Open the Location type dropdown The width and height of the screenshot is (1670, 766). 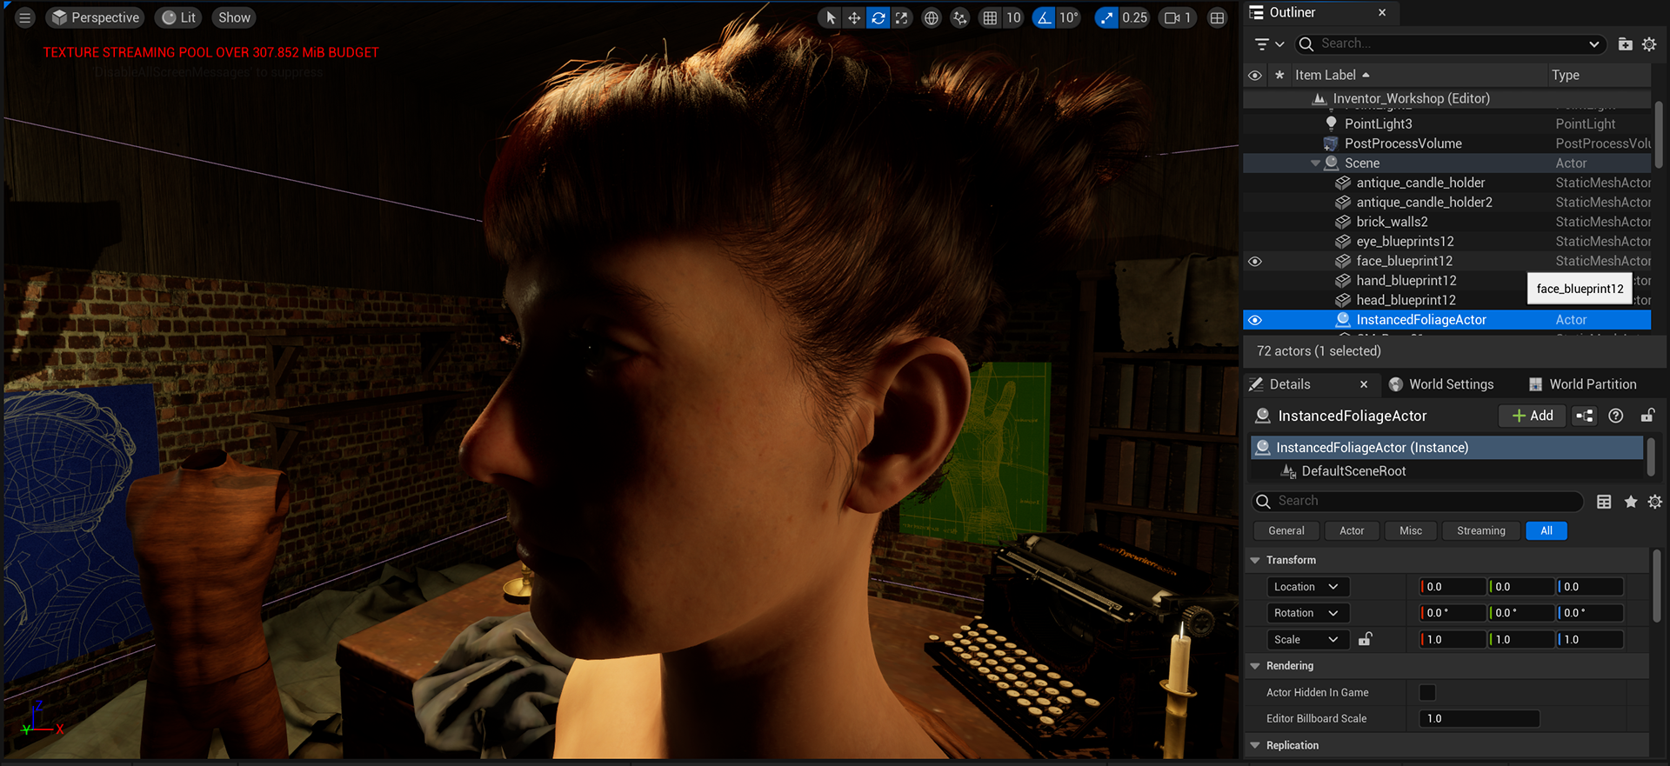click(1308, 587)
